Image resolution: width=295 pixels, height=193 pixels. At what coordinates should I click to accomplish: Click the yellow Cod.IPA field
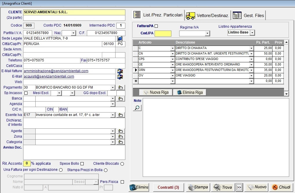coord(163,33)
